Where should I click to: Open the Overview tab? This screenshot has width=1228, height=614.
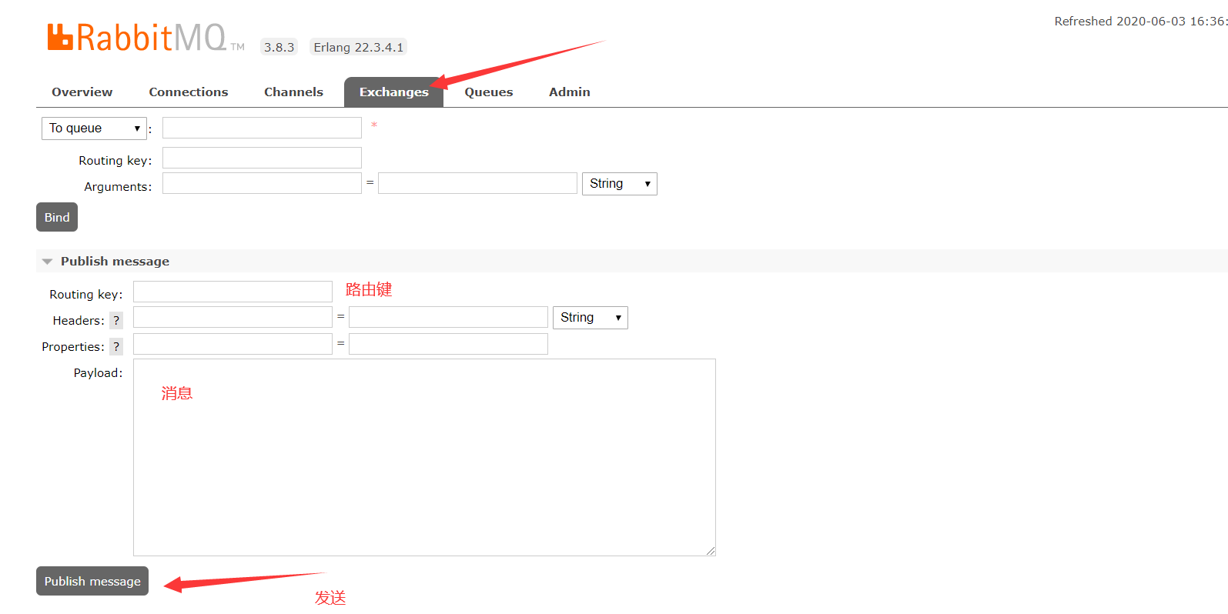82,92
